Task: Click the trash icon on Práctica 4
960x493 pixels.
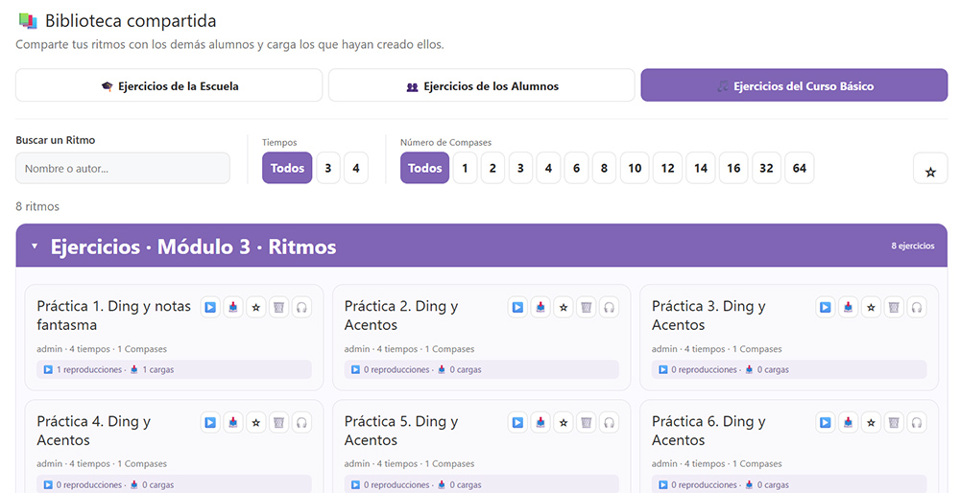Action: coord(278,422)
